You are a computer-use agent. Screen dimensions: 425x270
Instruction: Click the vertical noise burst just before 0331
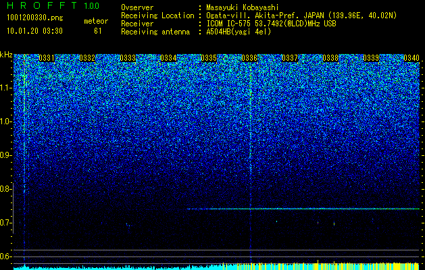click(24, 160)
